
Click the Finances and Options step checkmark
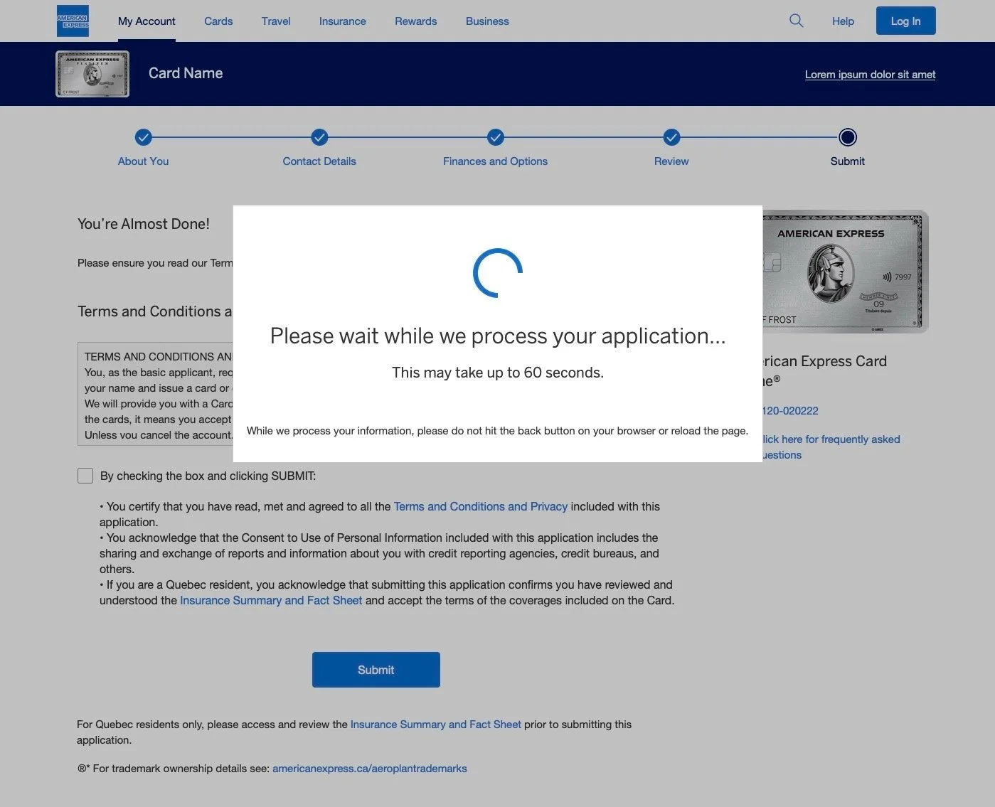click(x=496, y=137)
